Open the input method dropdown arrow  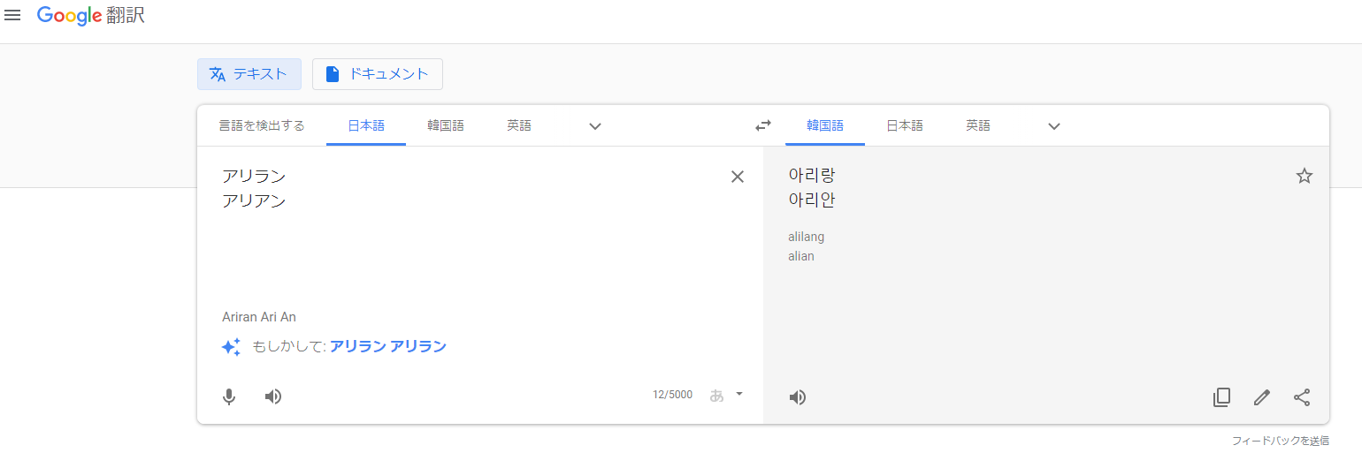tap(739, 395)
